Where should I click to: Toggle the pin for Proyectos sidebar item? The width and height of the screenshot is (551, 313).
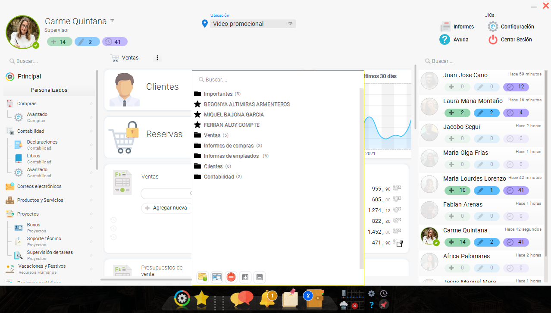91,214
